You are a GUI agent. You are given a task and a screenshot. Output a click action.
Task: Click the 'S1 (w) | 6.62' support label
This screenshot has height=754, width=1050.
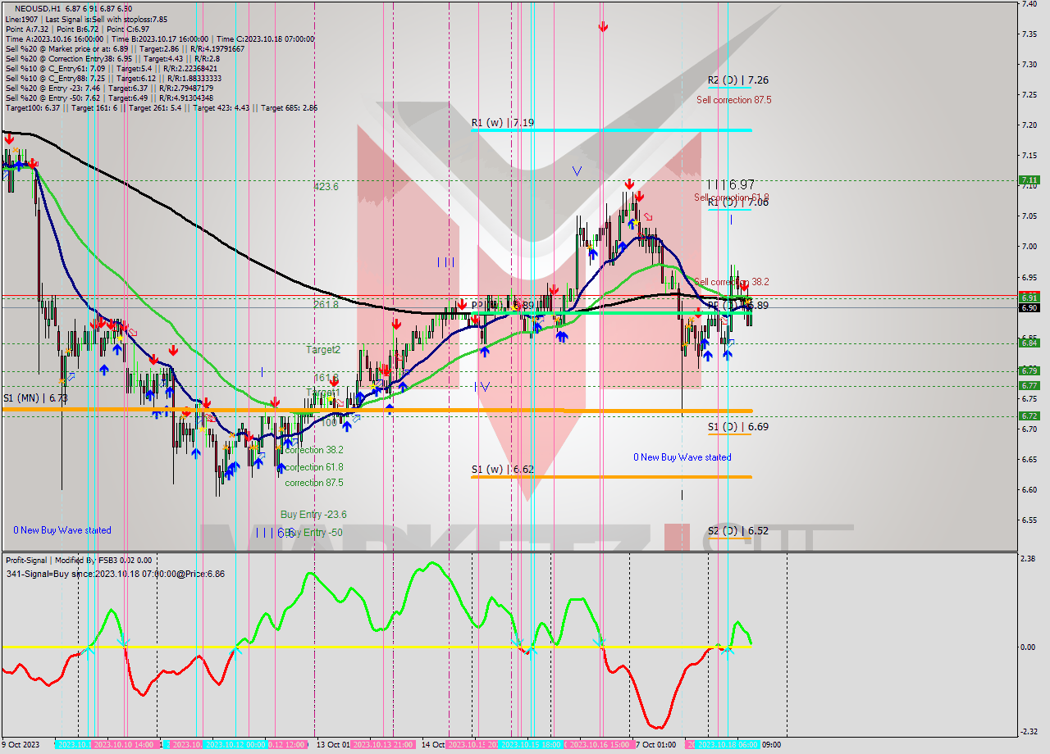click(x=503, y=470)
